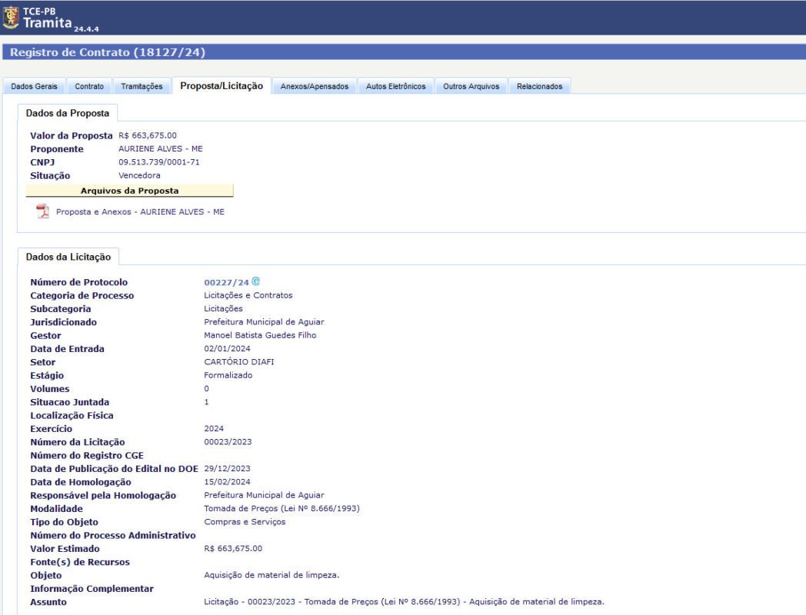Click the Número de Protocolo label

point(78,282)
